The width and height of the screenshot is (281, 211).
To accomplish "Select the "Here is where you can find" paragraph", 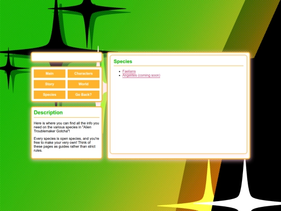I will (x=67, y=127).
